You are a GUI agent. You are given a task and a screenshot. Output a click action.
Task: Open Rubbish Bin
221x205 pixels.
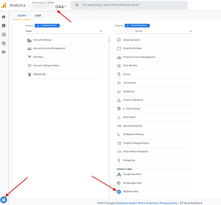point(40,74)
